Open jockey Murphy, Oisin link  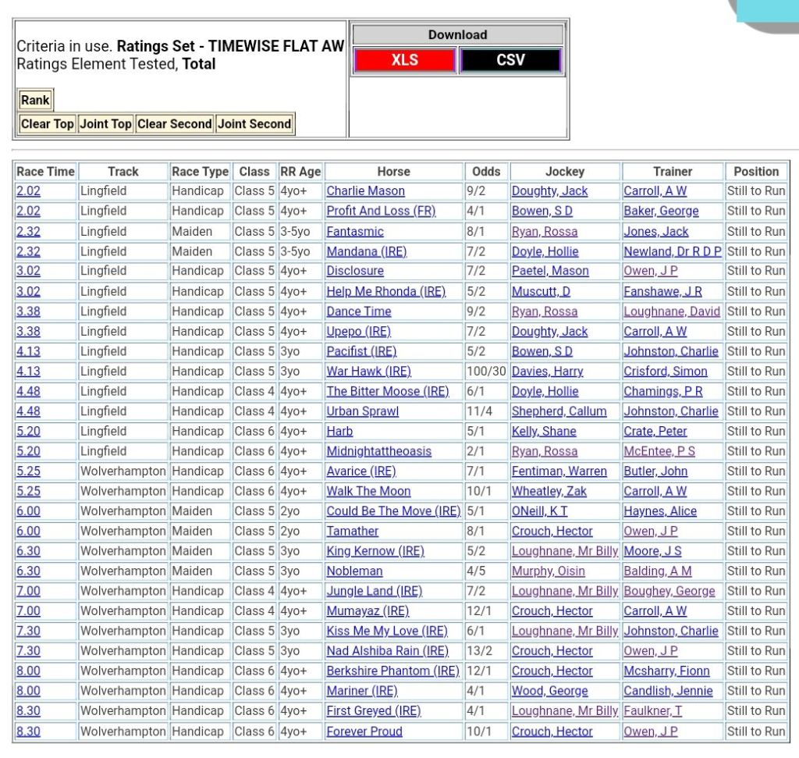pos(548,571)
